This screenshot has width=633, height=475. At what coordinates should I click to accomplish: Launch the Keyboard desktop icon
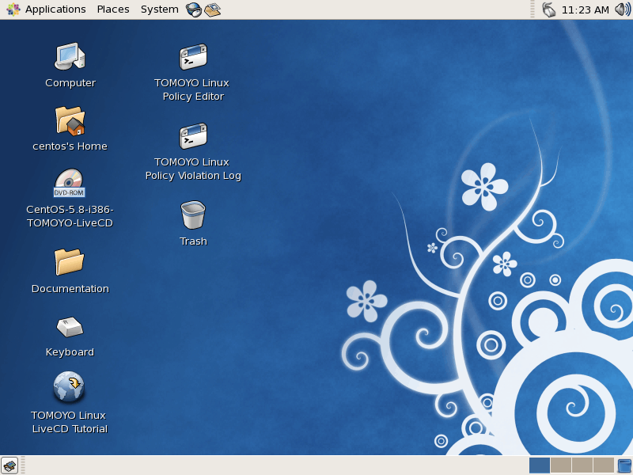[x=70, y=327]
